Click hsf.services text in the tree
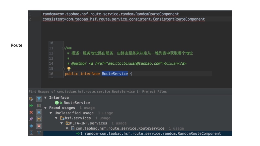The height and width of the screenshot is (146, 260). pyautogui.click(x=78, y=118)
